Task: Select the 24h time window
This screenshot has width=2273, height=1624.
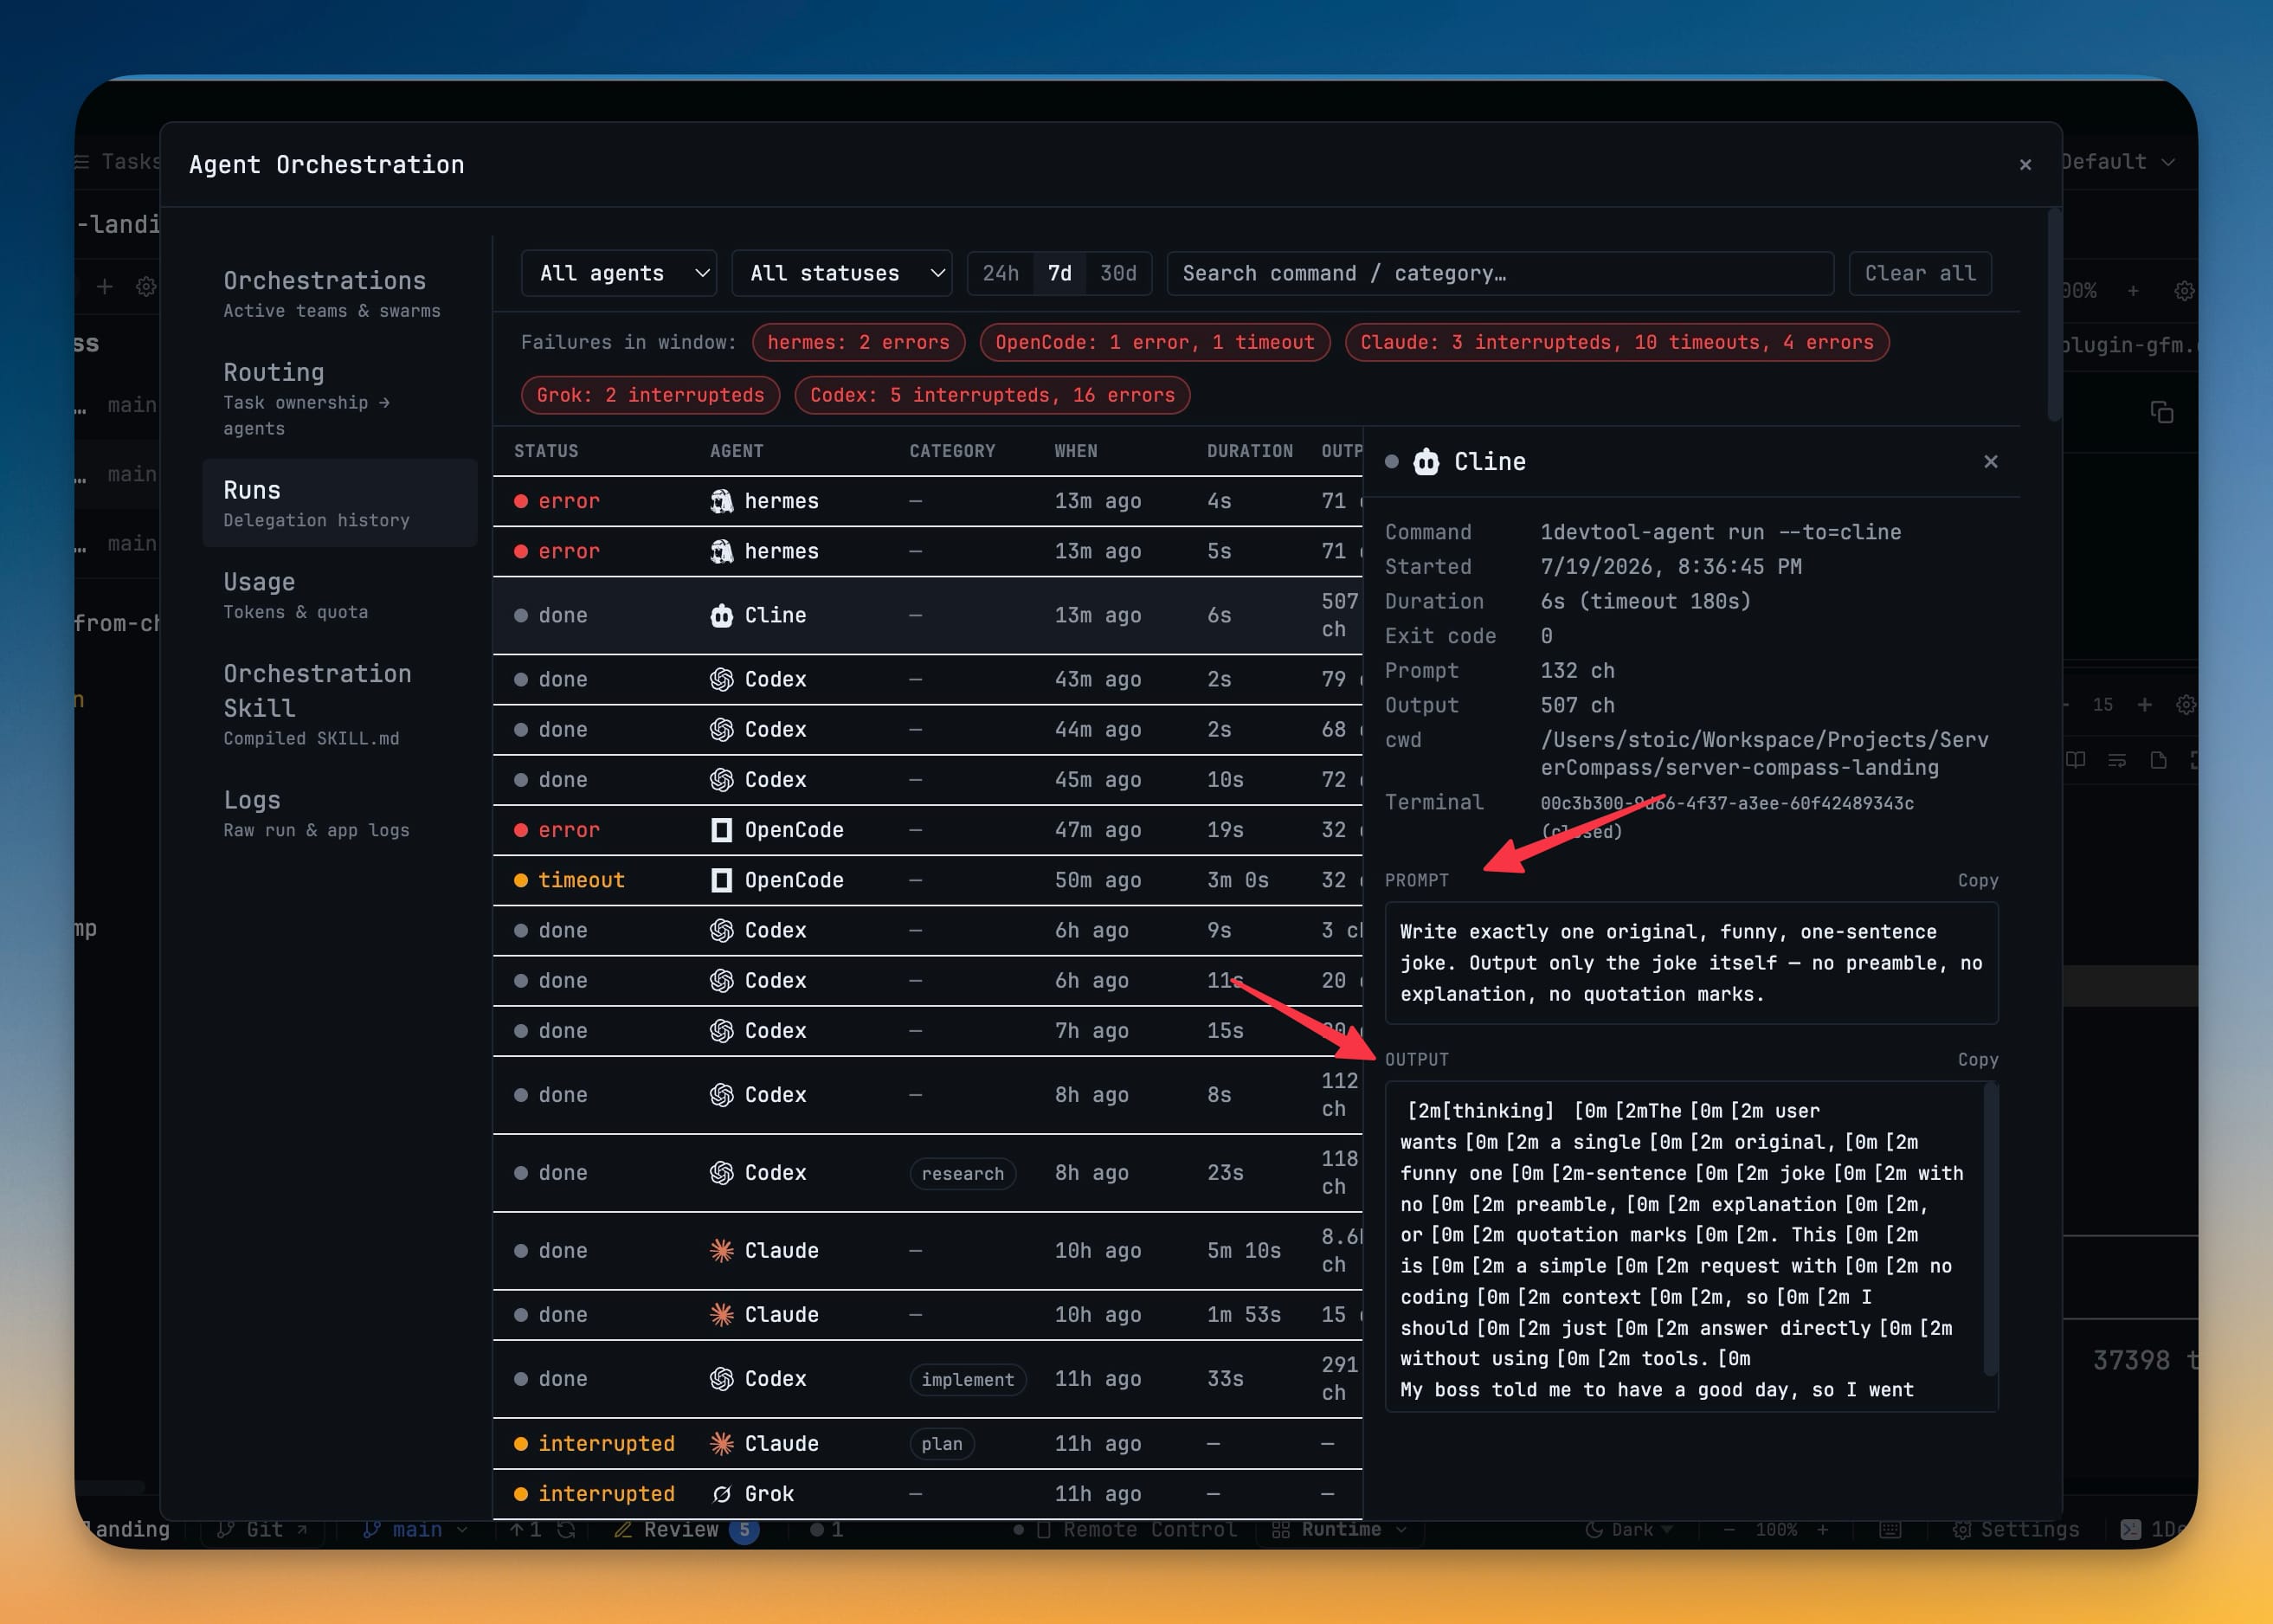Action: click(x=1000, y=273)
